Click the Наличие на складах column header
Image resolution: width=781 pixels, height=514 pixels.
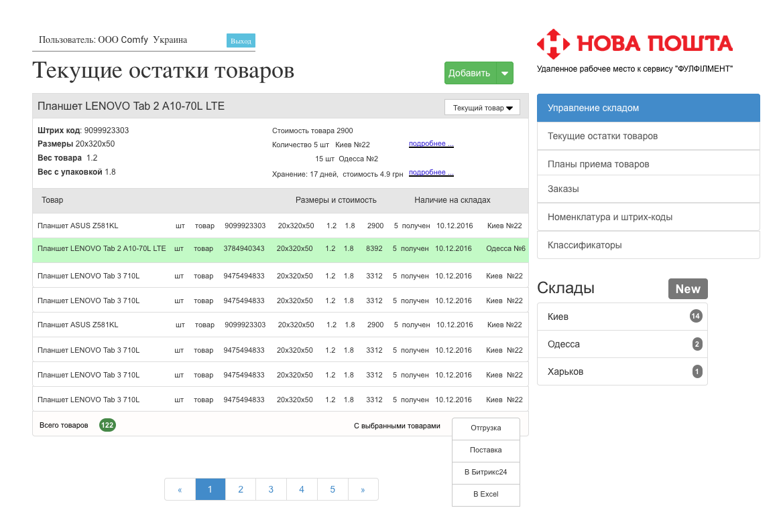[x=453, y=200]
